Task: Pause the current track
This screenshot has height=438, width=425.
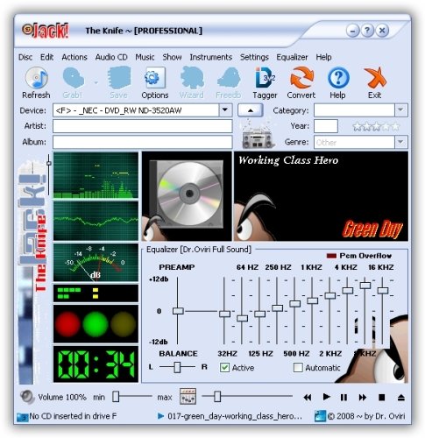Action: pyautogui.click(x=344, y=398)
